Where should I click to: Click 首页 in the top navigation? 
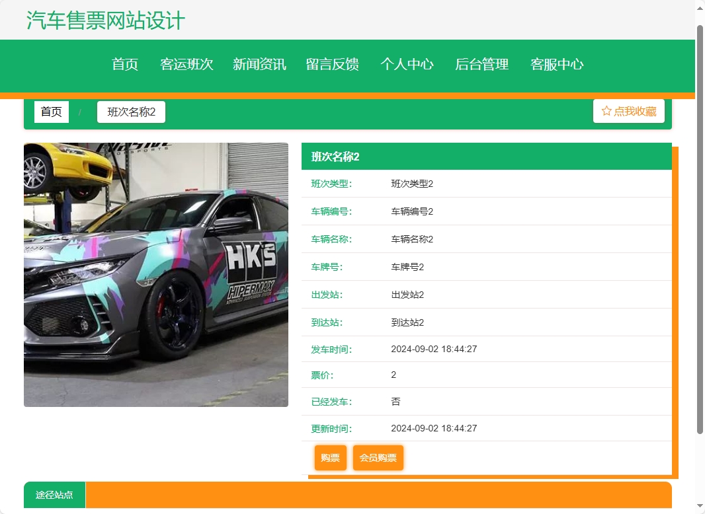click(125, 65)
